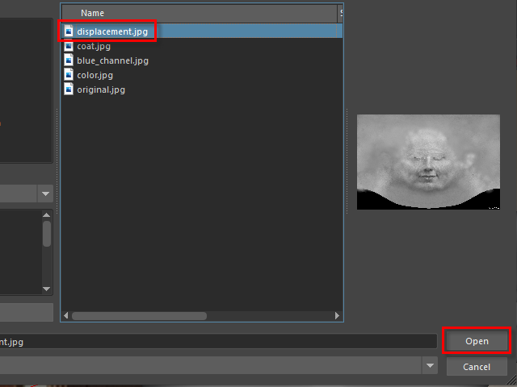Select the coat.jpg file name
517x387 pixels.
coord(94,46)
